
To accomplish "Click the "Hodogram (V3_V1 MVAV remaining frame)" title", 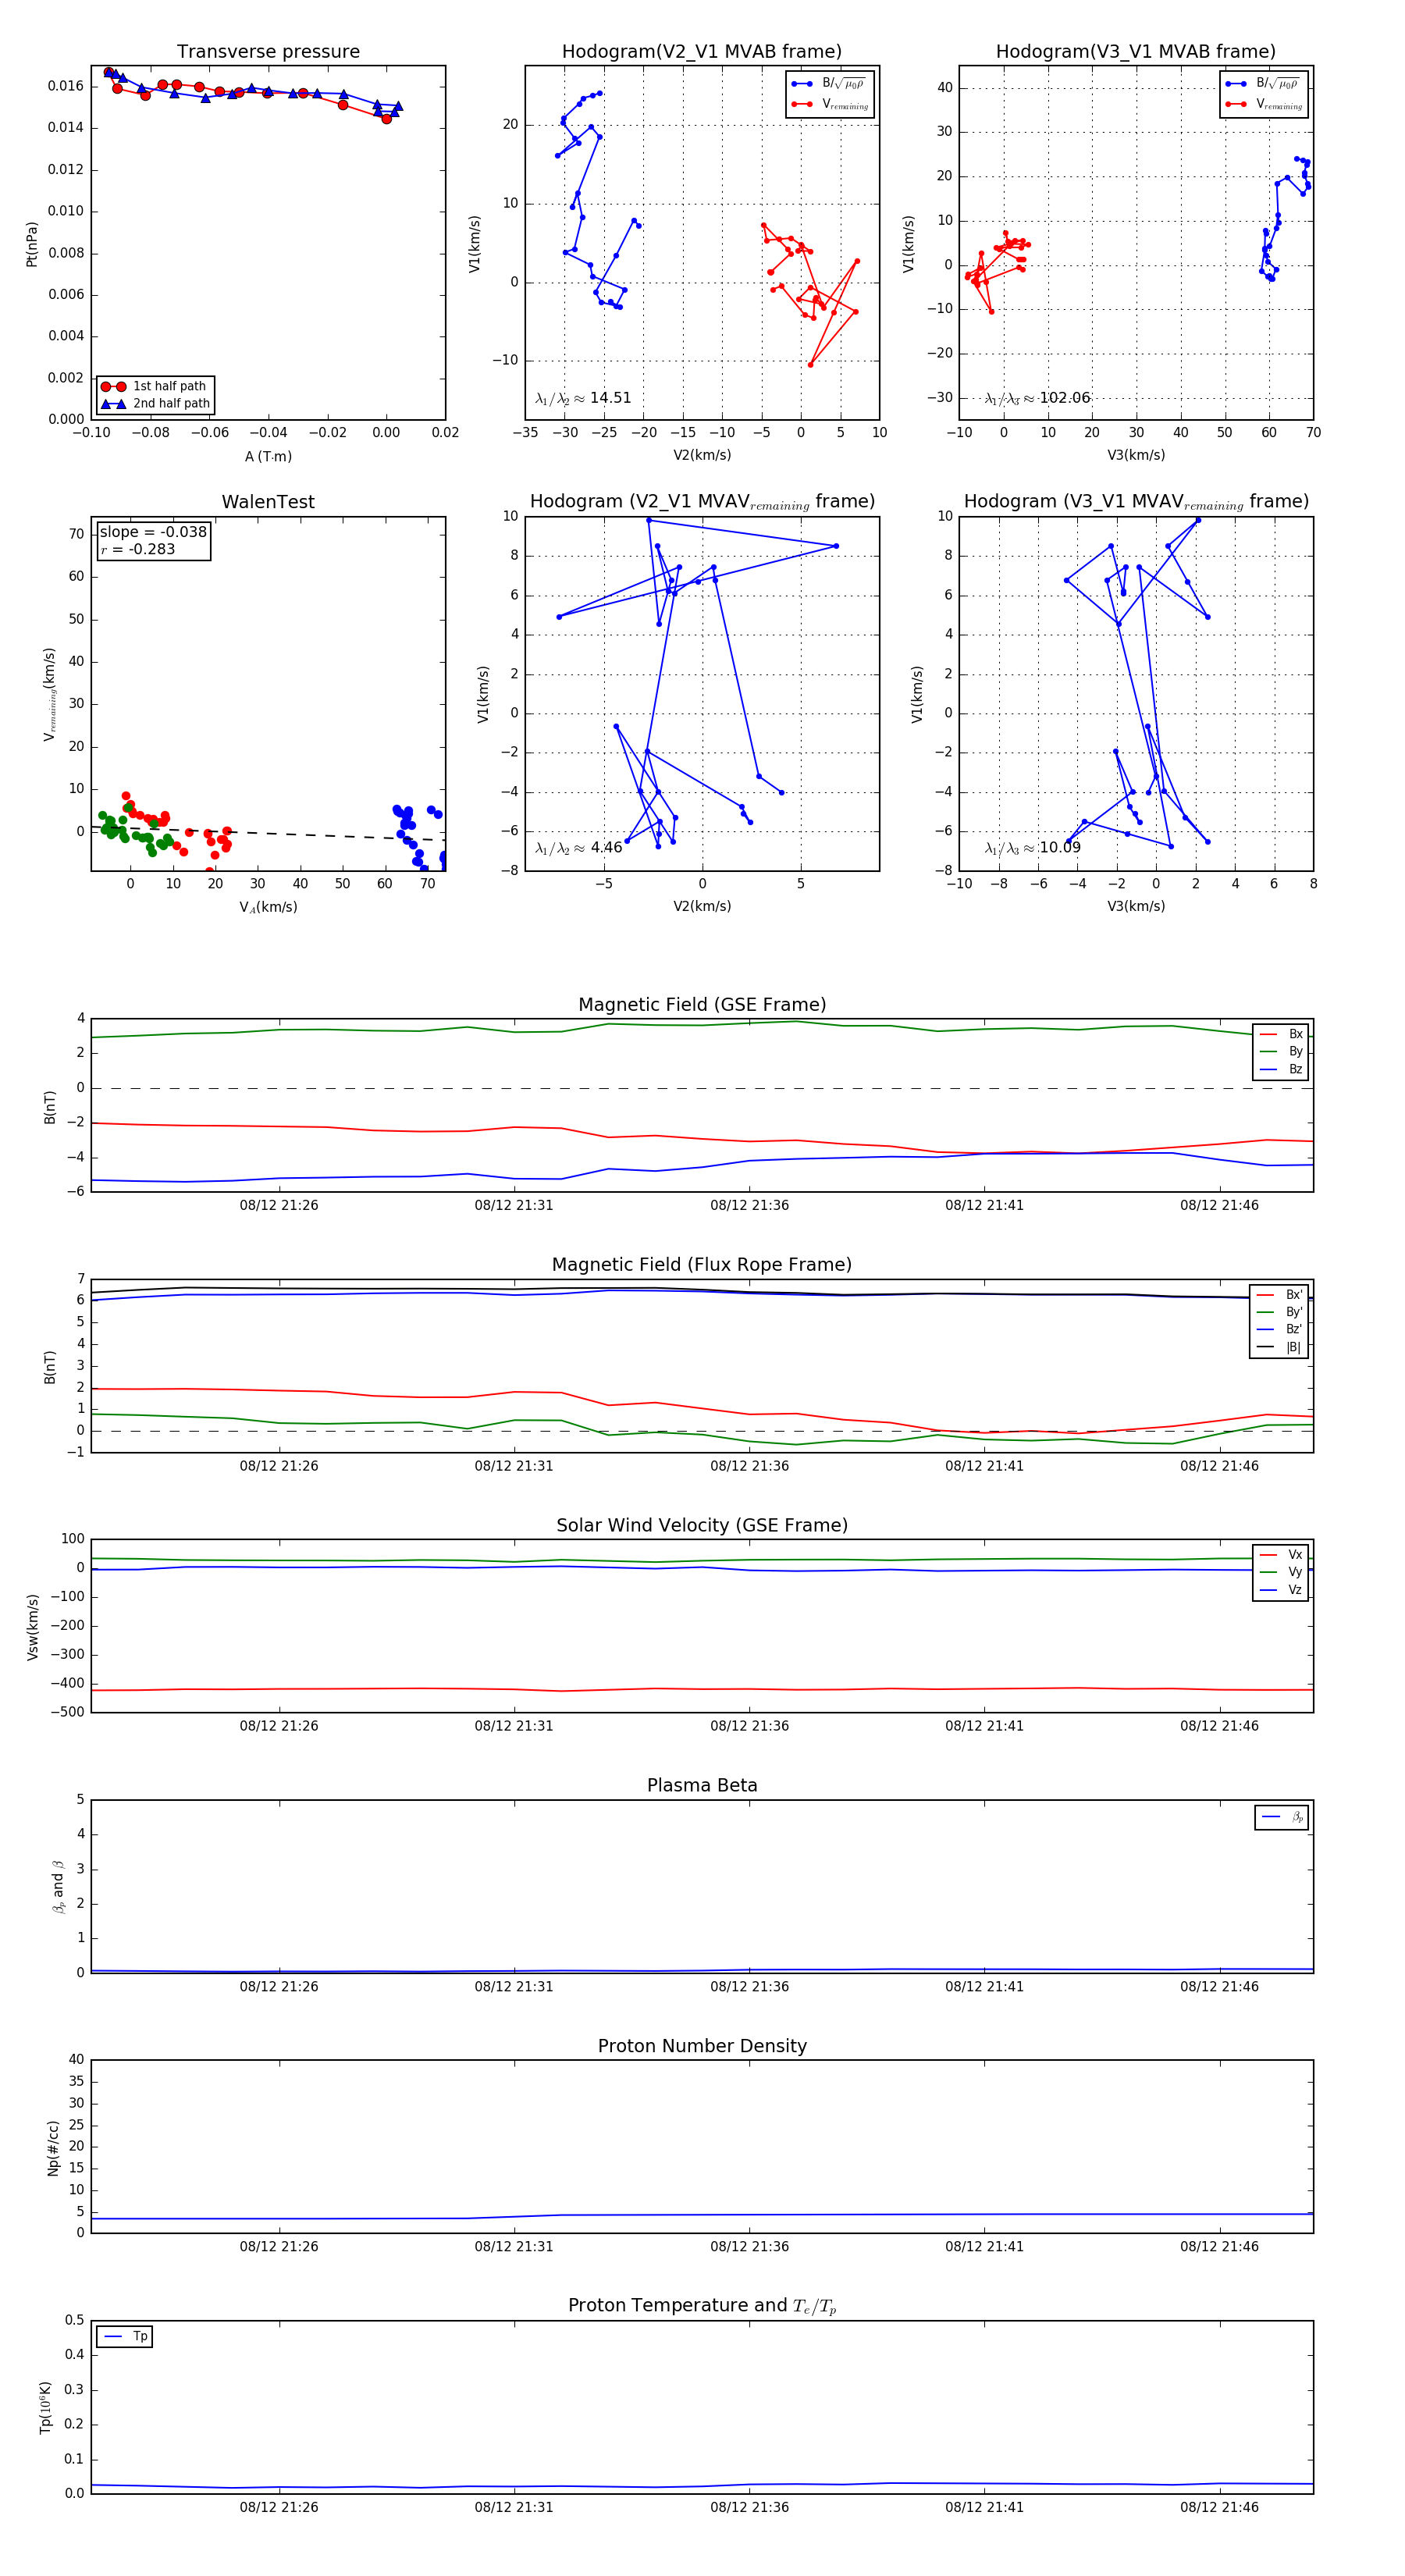I will coord(1136,502).
